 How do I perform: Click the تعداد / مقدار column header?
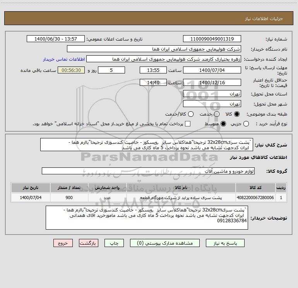coord(69,188)
